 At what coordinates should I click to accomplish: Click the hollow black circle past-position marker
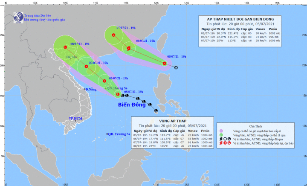point(176,67)
